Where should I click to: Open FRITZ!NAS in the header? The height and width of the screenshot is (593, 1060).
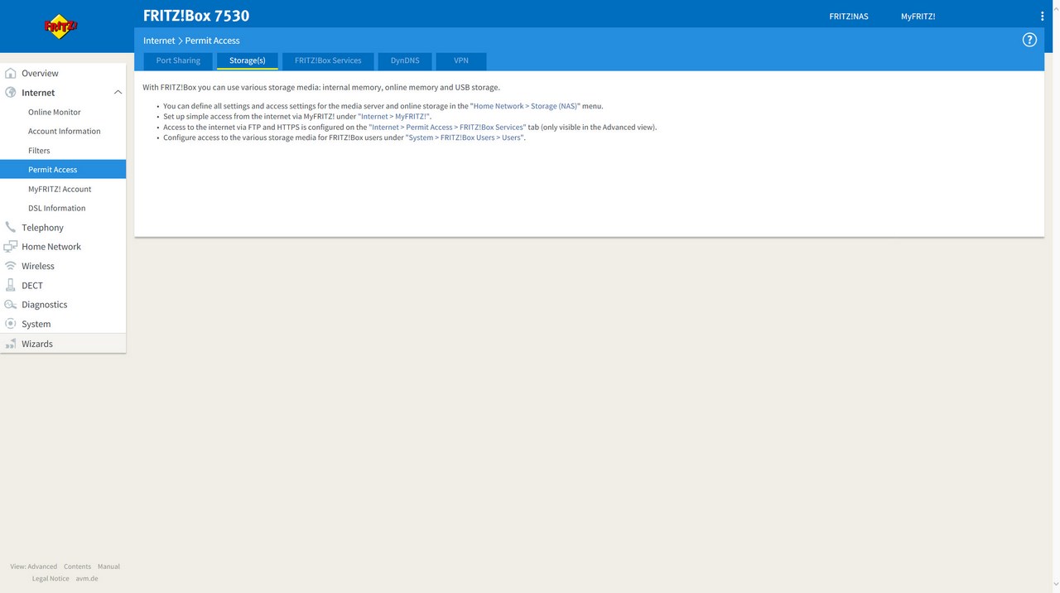point(849,17)
